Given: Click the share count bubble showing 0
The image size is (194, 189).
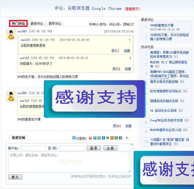Looking at the screenshot, I should click(127, 138).
